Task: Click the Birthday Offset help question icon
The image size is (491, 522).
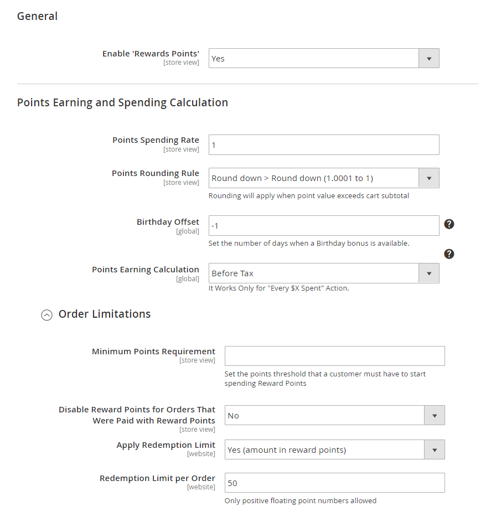Action: [449, 224]
